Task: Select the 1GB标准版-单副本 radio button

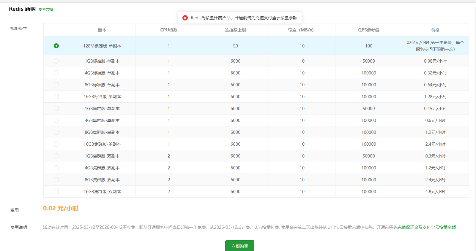Action: point(56,61)
